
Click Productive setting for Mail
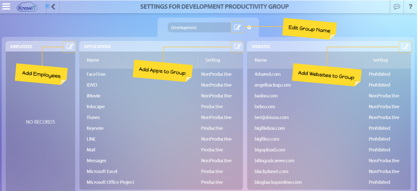click(x=212, y=150)
